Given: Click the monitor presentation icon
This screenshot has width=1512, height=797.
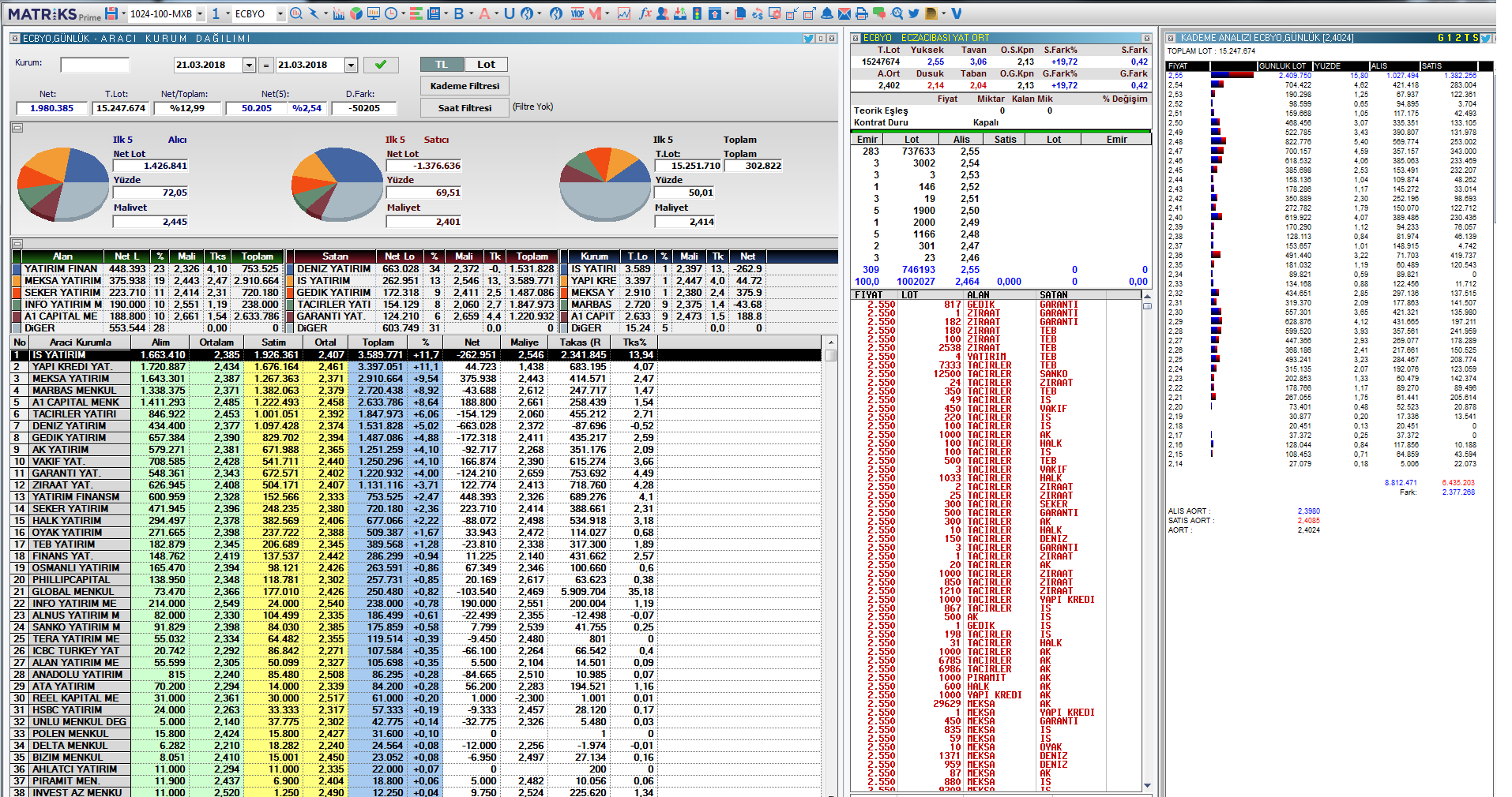Looking at the screenshot, I should pyautogui.click(x=374, y=13).
